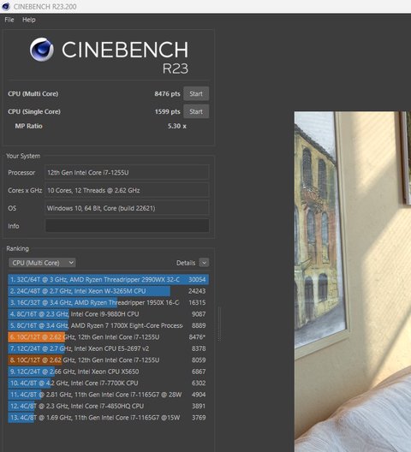Click the Details label in Ranking

pos(186,263)
